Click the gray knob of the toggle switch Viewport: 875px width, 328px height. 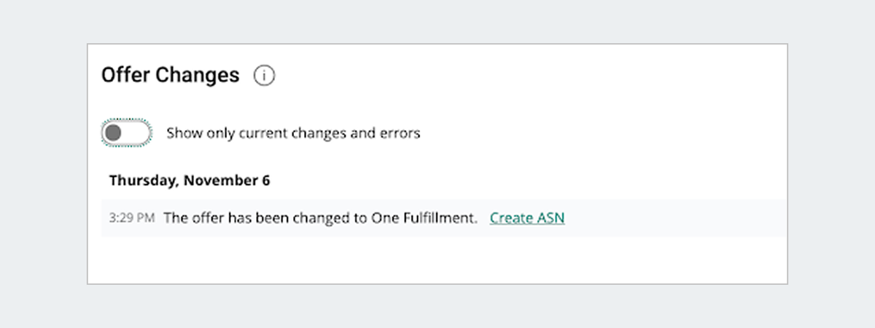pos(113,133)
